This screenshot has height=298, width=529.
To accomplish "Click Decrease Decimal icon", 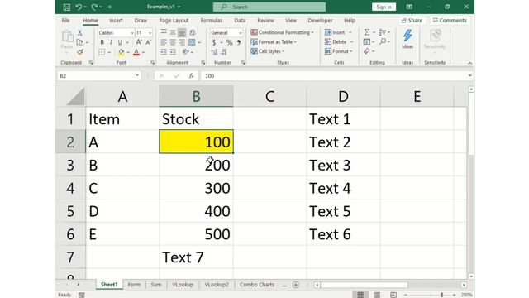I will click(224, 52).
